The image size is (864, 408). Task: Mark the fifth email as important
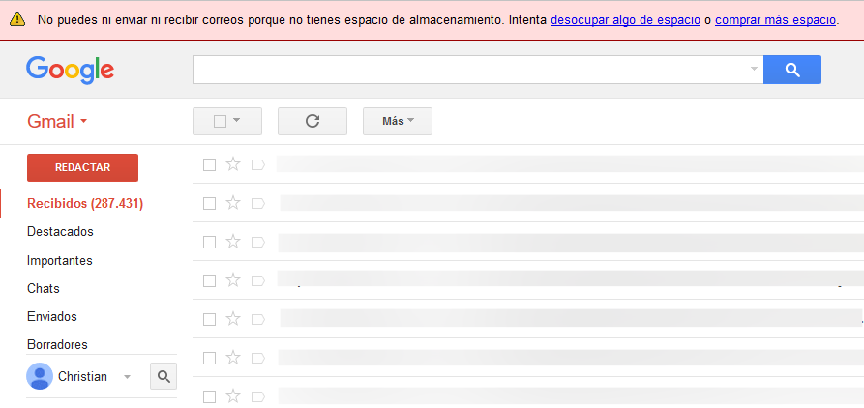pos(258,319)
